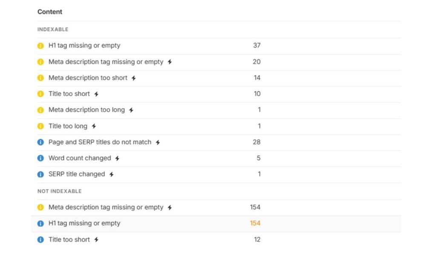Click count 28 for mismatched SERP titles
This screenshot has height=254, width=436.
[257, 142]
